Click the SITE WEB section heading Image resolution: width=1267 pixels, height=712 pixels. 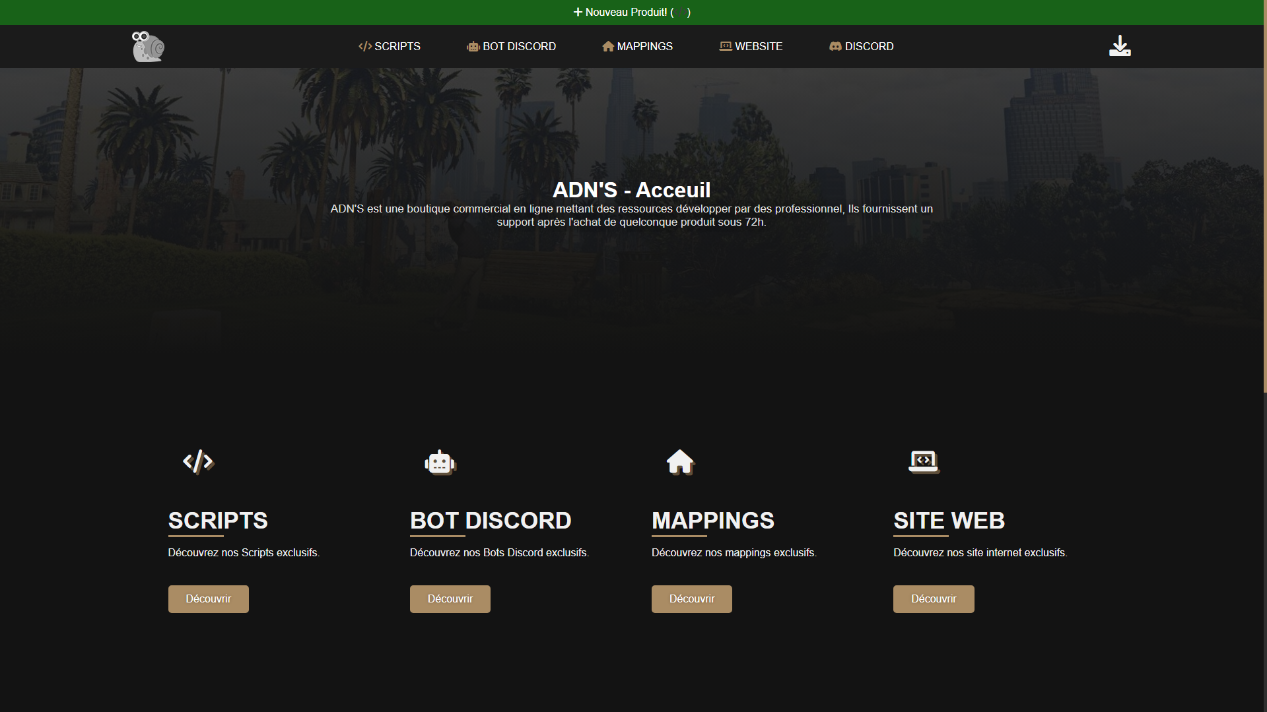point(949,521)
